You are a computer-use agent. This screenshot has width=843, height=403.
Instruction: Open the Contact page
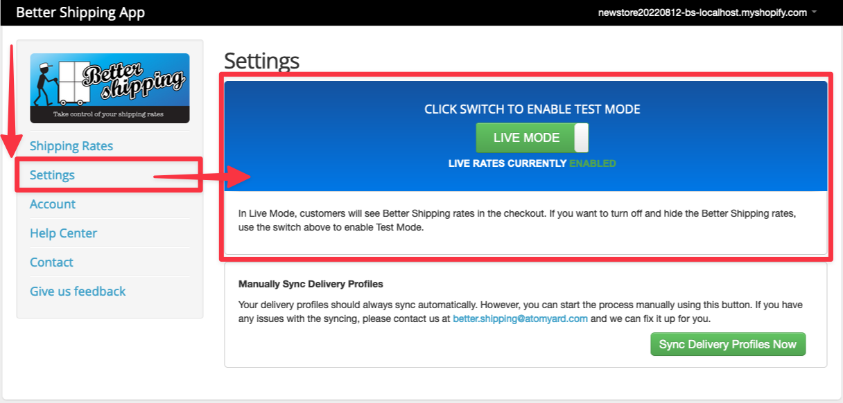pos(51,262)
